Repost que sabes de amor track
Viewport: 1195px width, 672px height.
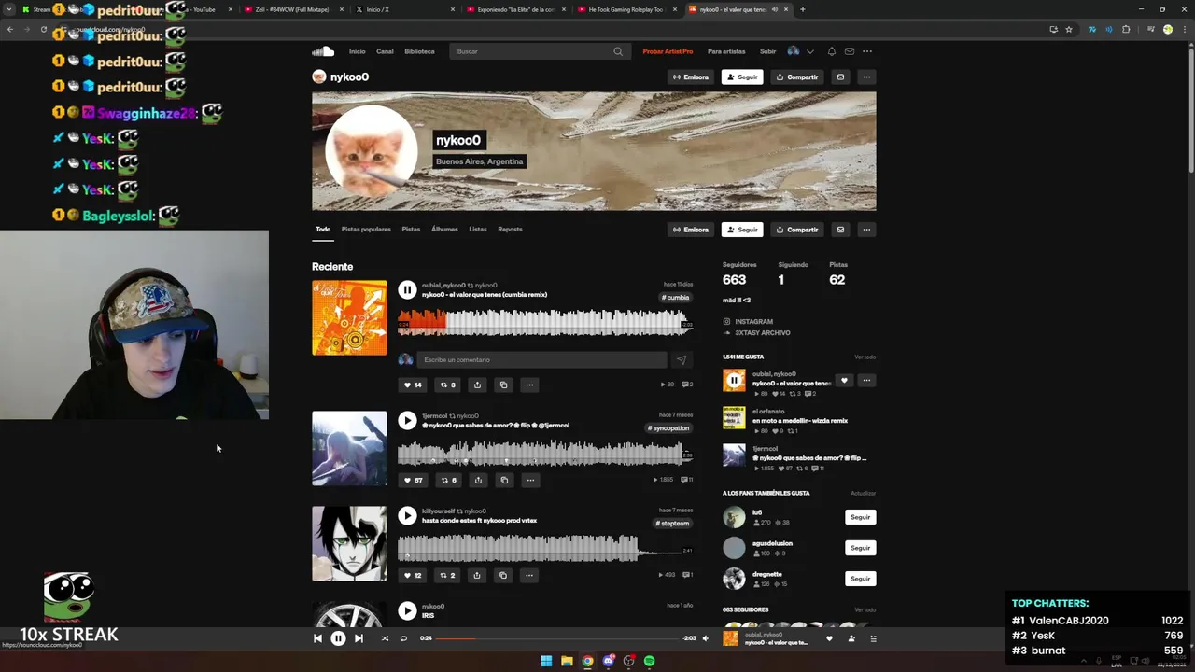pyautogui.click(x=449, y=480)
